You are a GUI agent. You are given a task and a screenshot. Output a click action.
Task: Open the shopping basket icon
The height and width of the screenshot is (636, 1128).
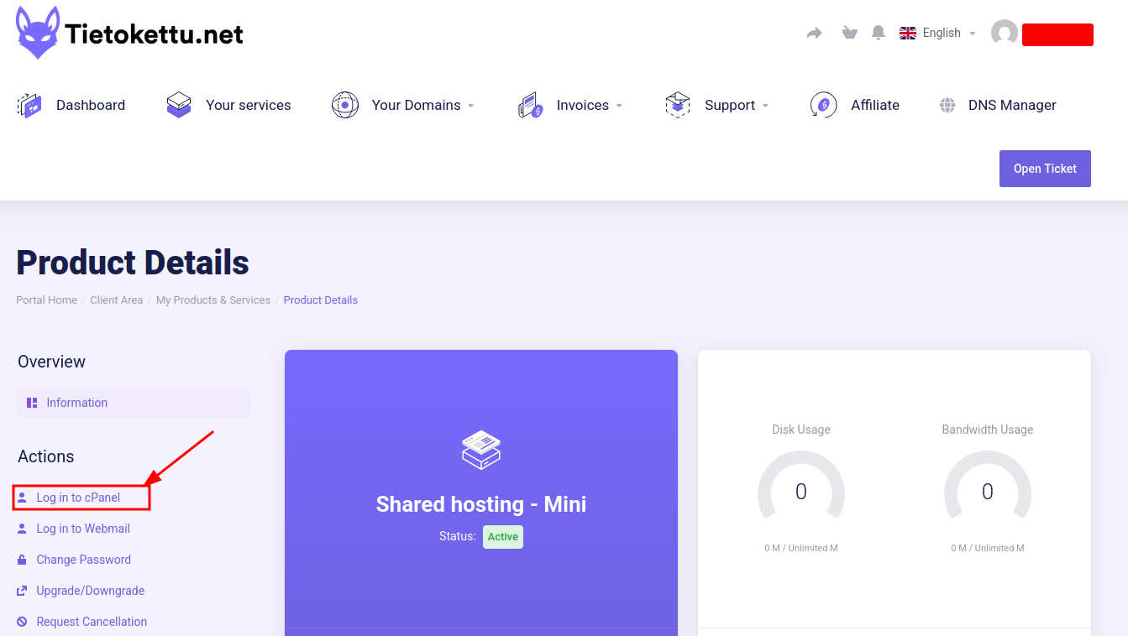[x=849, y=33]
